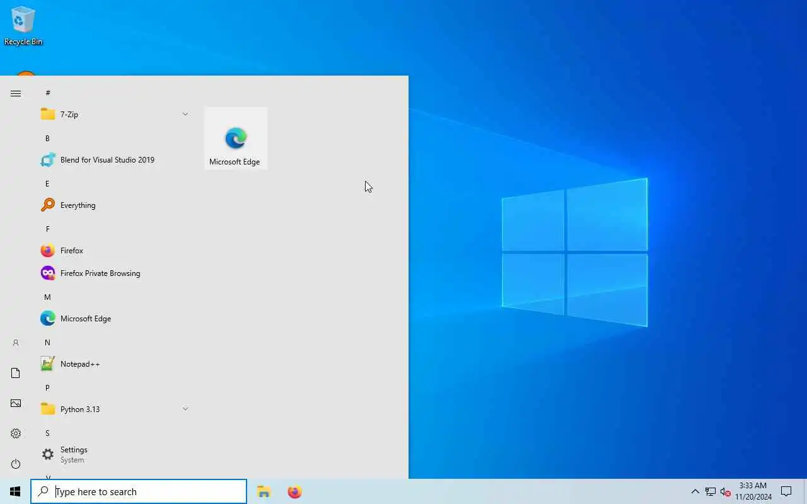Click the 'Firefox Private Browsing' label text
The width and height of the screenshot is (807, 504).
(x=100, y=273)
